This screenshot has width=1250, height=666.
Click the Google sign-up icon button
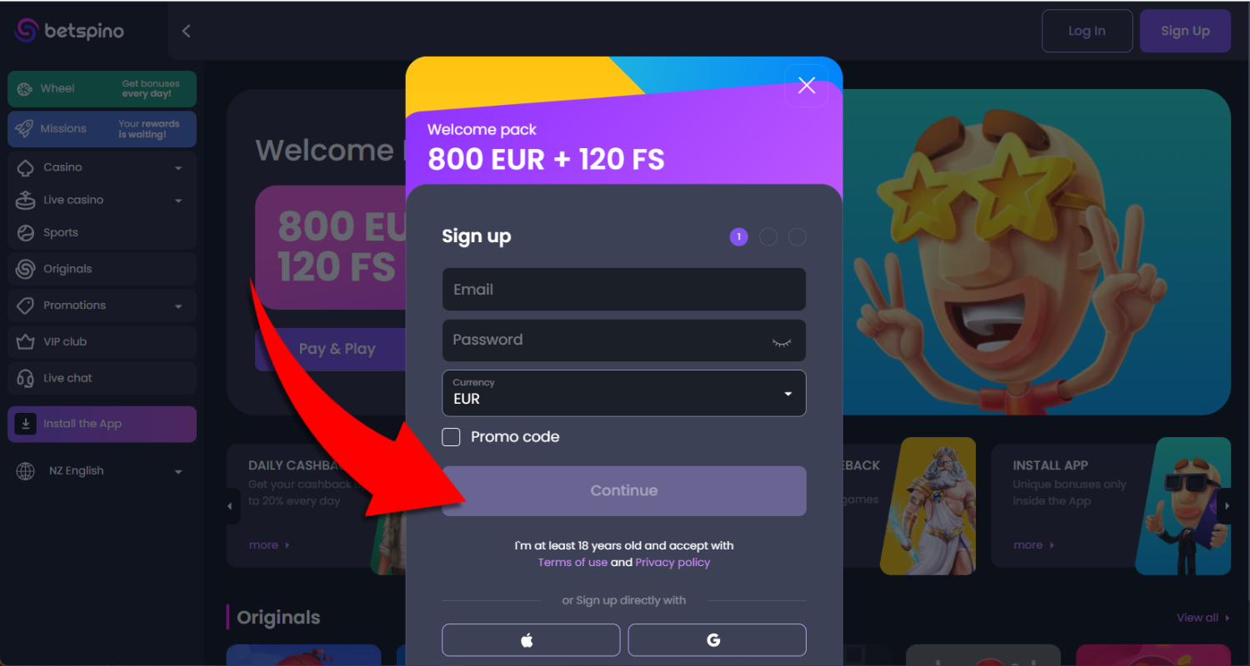pos(717,640)
